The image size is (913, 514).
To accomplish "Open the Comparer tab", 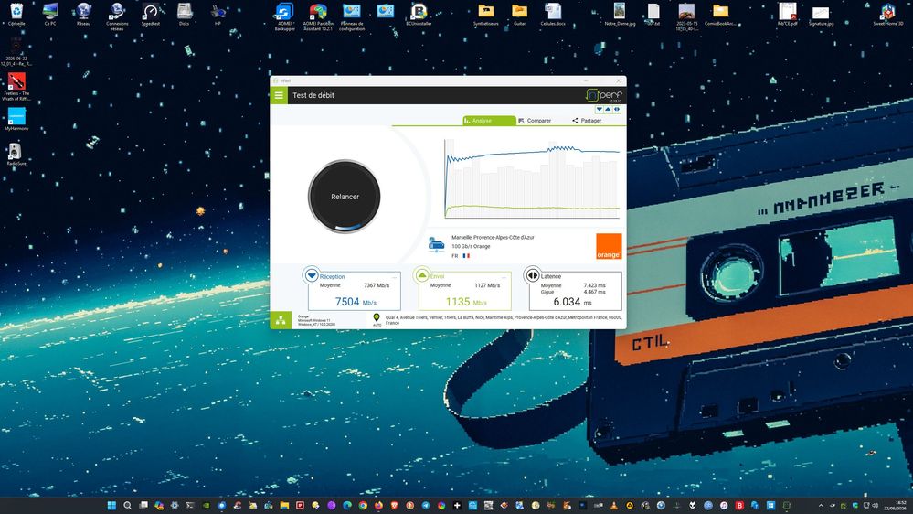I will [535, 121].
